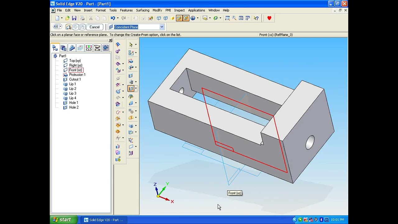Click the red heart icon in toolbar

point(269,18)
